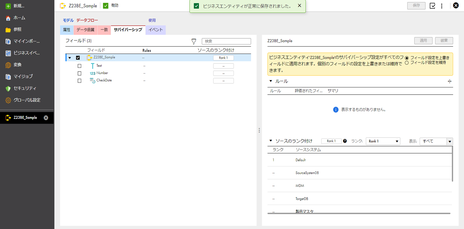Image resolution: width=464 pixels, height=229 pixels.
Task: Click the Rules column header
Action: [147, 51]
